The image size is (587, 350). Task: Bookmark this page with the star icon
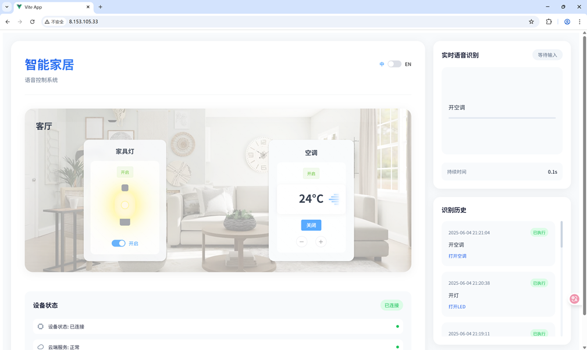pyautogui.click(x=531, y=22)
